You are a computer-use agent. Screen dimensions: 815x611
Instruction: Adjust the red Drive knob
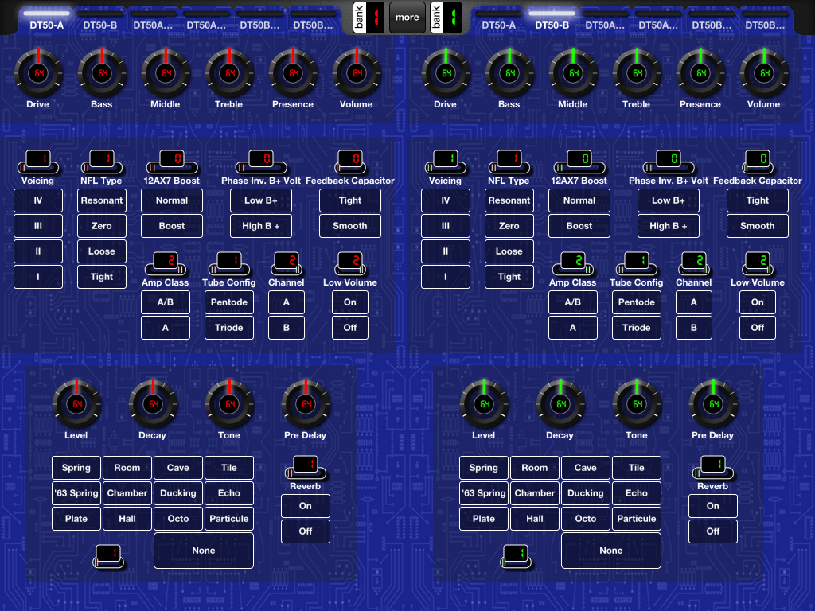pyautogui.click(x=38, y=73)
